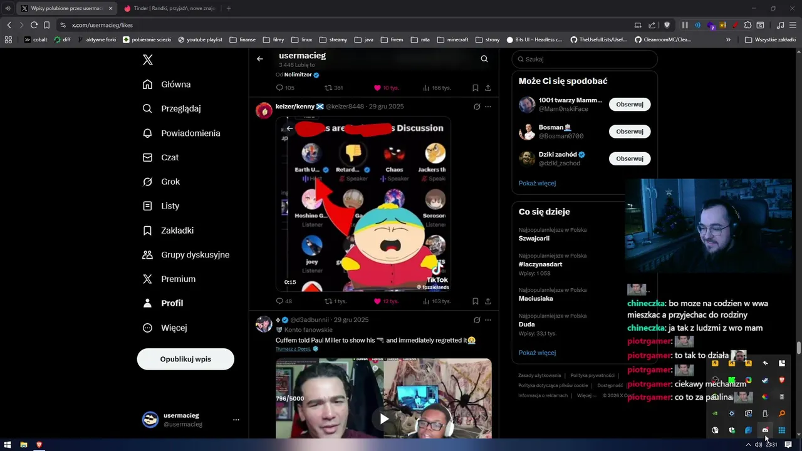Open Zakładki bookmarks page

(168, 230)
